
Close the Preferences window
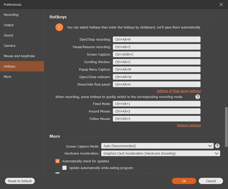coord(221,5)
